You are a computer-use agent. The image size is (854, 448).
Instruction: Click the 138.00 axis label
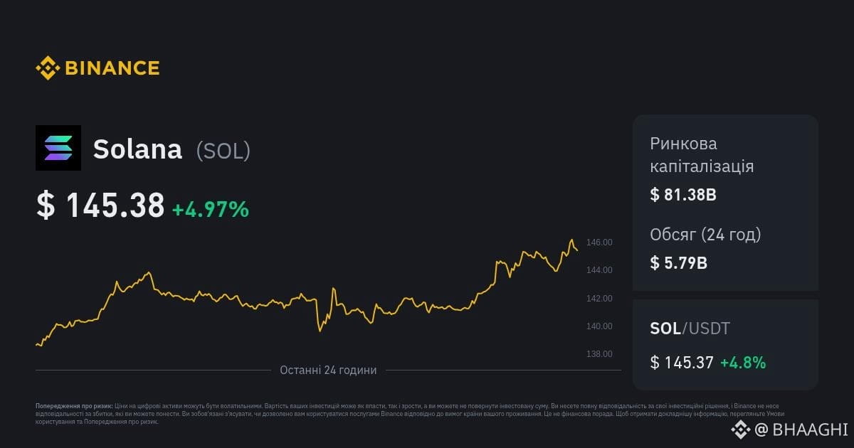[x=599, y=354]
